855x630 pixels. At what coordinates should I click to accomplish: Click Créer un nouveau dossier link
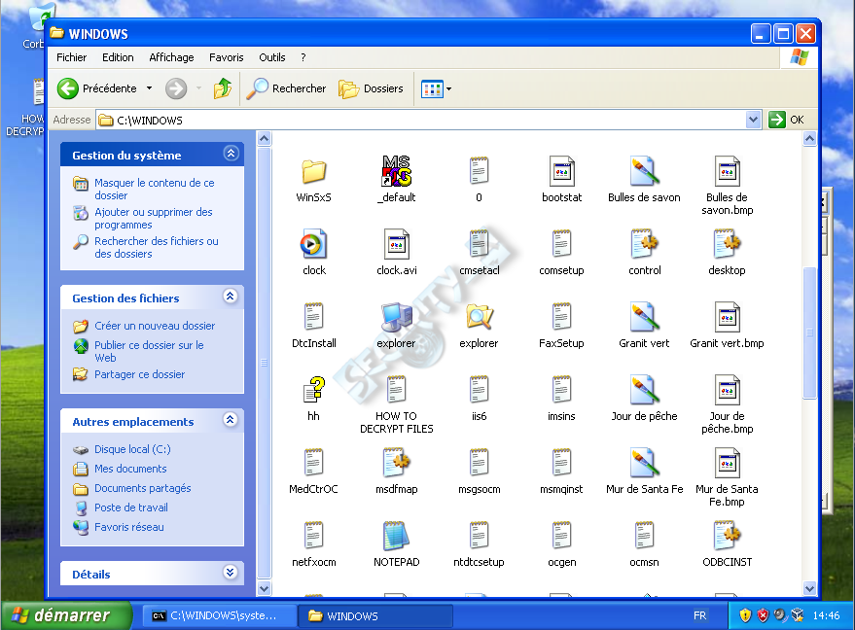[x=155, y=326]
